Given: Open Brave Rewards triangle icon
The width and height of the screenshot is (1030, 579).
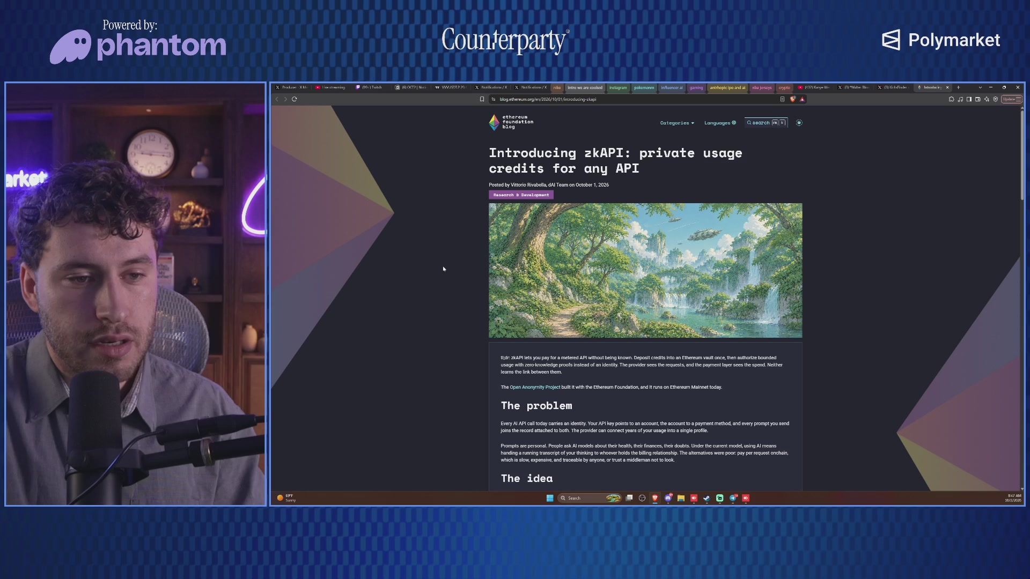Looking at the screenshot, I should point(803,99).
